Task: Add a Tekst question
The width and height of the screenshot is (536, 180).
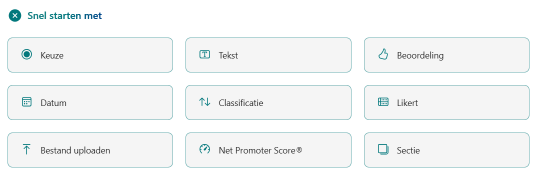Action: tap(268, 55)
